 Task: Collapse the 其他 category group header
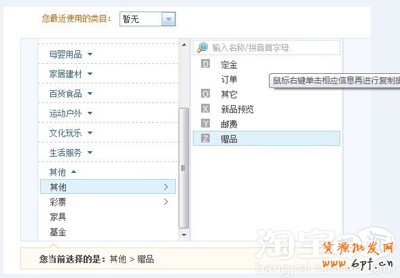coord(62,172)
